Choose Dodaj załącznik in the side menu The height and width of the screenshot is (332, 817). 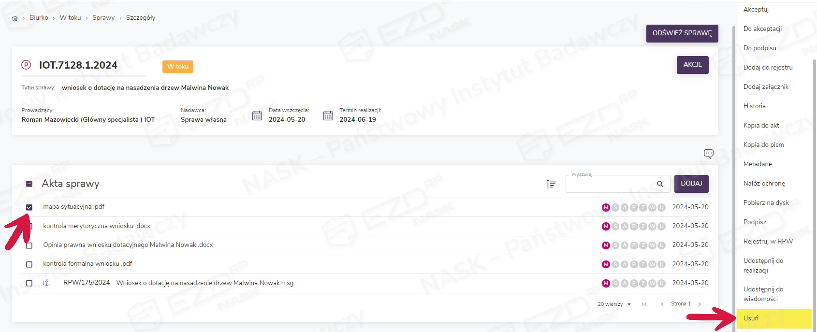[x=766, y=87]
